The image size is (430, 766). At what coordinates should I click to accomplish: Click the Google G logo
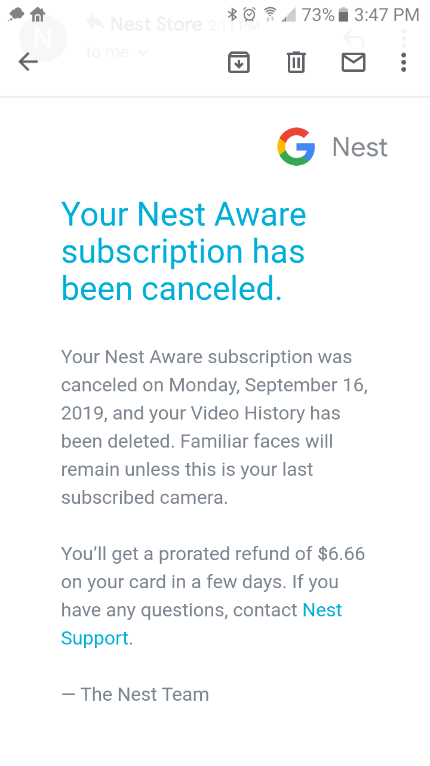pyautogui.click(x=296, y=147)
